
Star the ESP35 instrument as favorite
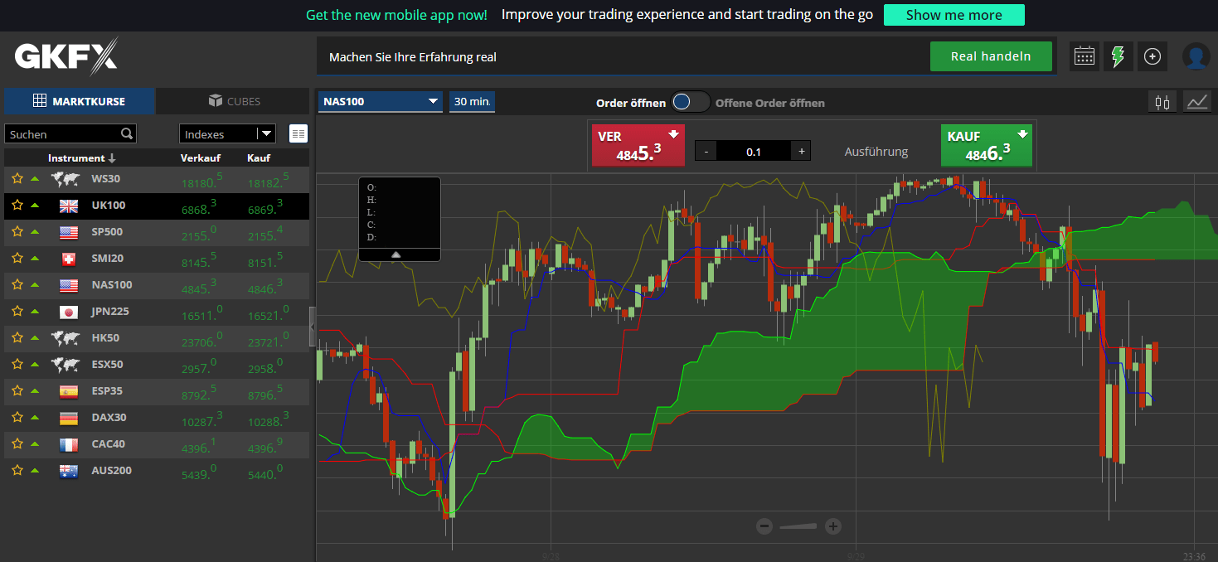point(17,390)
